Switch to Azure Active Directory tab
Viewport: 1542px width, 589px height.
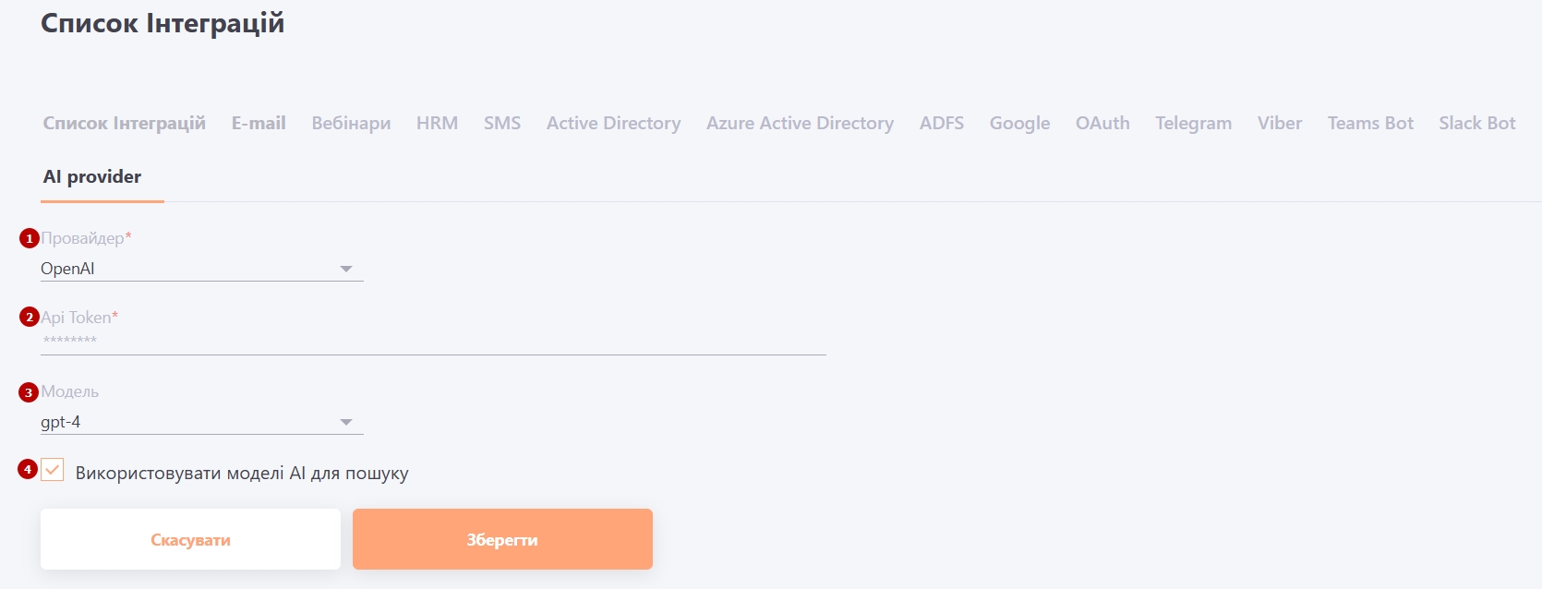pos(800,123)
